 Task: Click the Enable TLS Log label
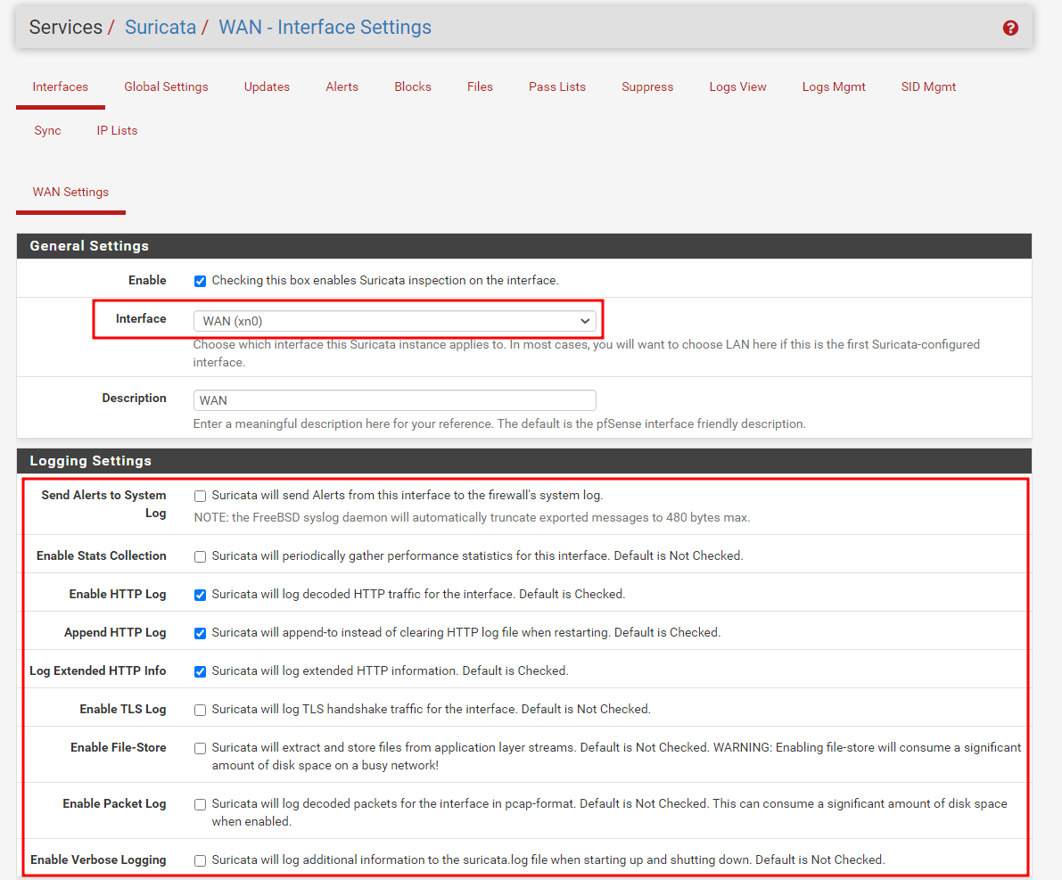click(x=122, y=709)
